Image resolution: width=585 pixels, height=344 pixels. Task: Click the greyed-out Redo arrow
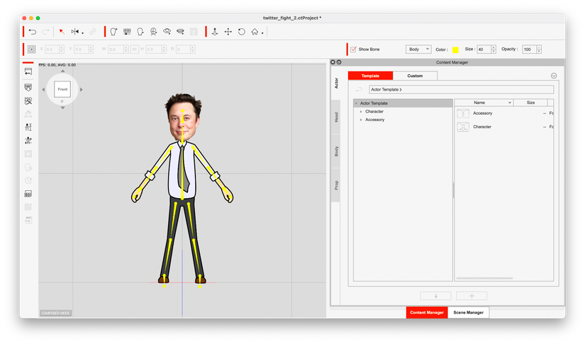coord(45,32)
